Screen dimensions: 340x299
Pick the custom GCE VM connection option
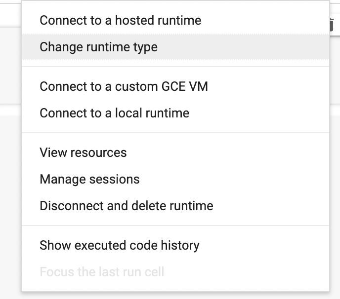pyautogui.click(x=124, y=87)
